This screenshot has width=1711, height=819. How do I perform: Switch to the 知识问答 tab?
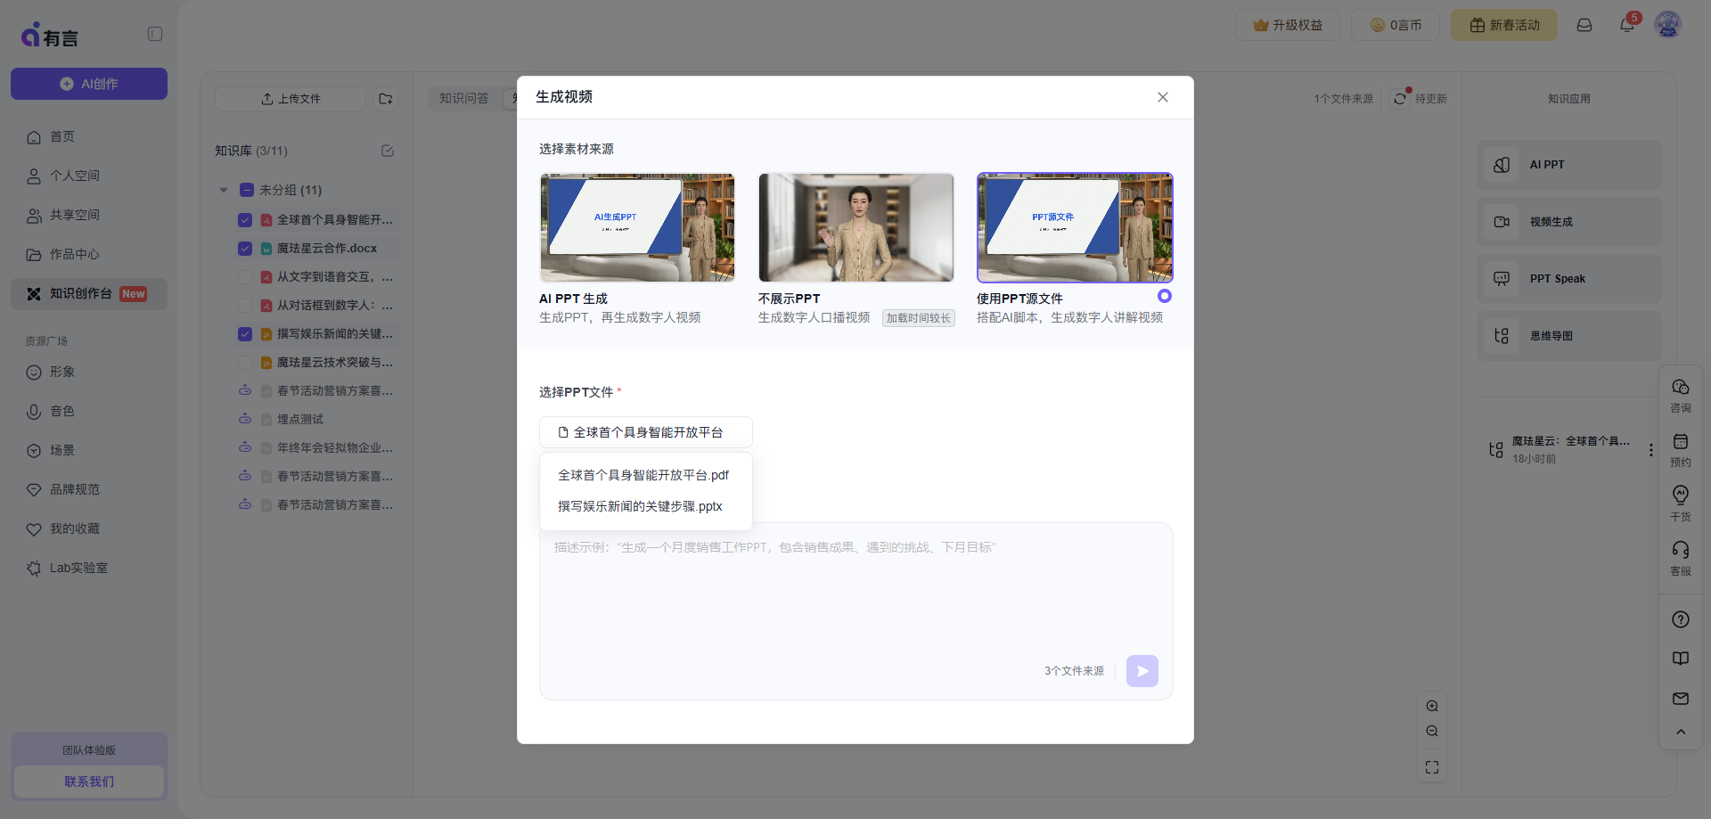coord(463,98)
